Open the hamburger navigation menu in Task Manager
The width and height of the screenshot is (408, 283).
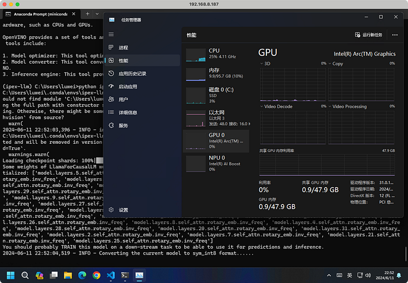click(x=111, y=34)
